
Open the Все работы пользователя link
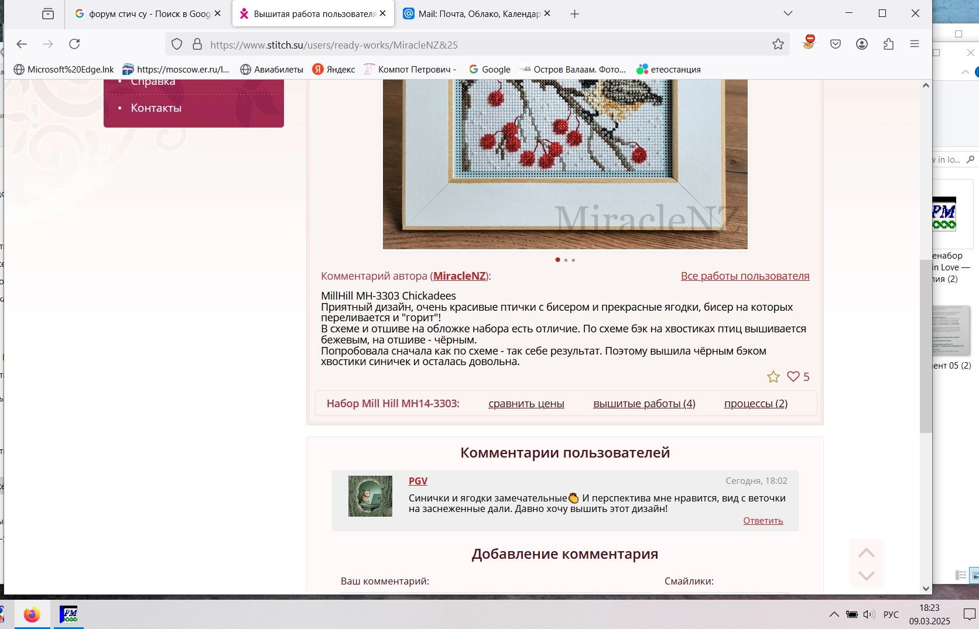point(745,276)
